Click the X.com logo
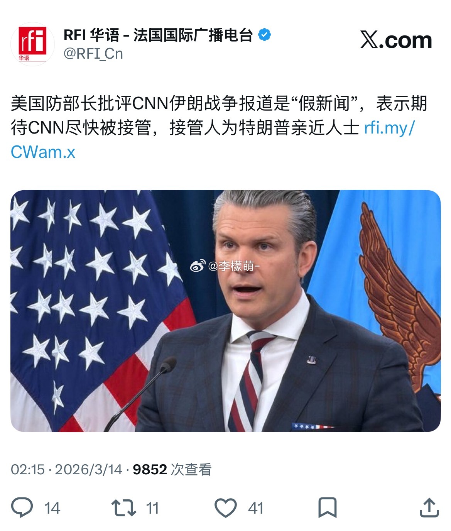 [396, 40]
